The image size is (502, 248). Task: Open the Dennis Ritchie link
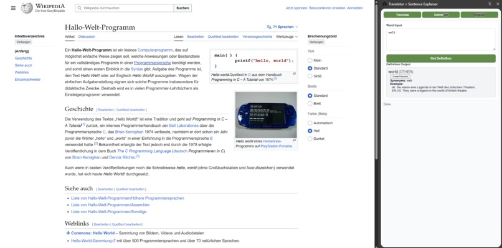pos(122,157)
